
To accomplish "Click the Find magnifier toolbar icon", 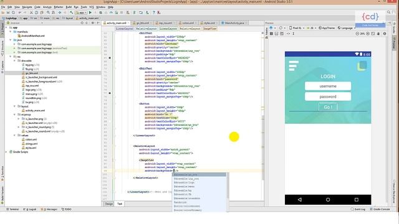I will (x=48, y=12).
